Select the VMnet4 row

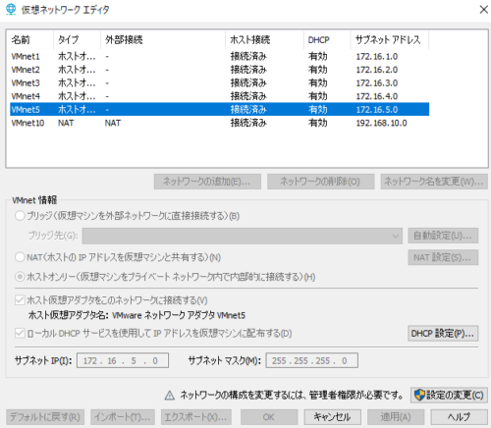tap(219, 96)
